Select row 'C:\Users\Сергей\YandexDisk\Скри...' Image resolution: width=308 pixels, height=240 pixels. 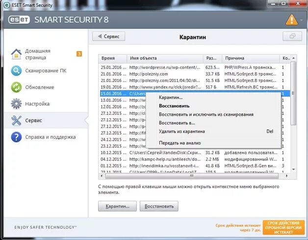[x=195, y=153]
